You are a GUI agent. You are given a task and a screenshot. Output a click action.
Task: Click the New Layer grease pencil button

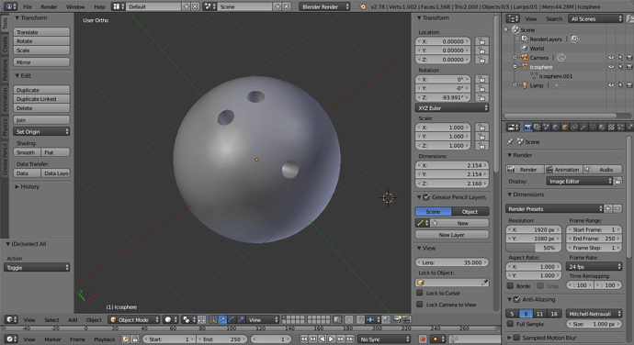[452, 234]
